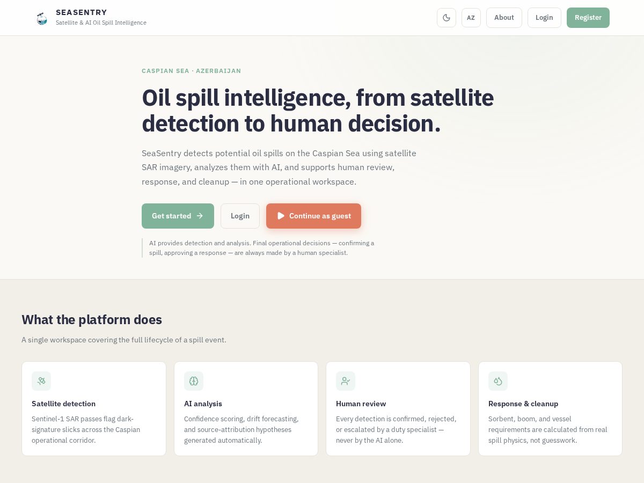This screenshot has height=483, width=644.
Task: Click the brain icon on AI analysis card
Action: coord(194,381)
